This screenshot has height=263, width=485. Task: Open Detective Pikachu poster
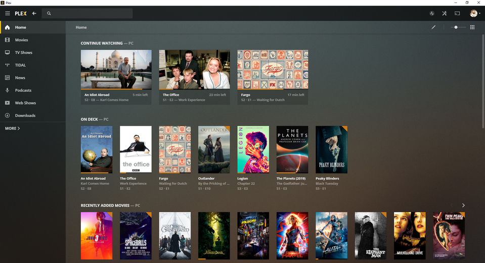pos(253,236)
